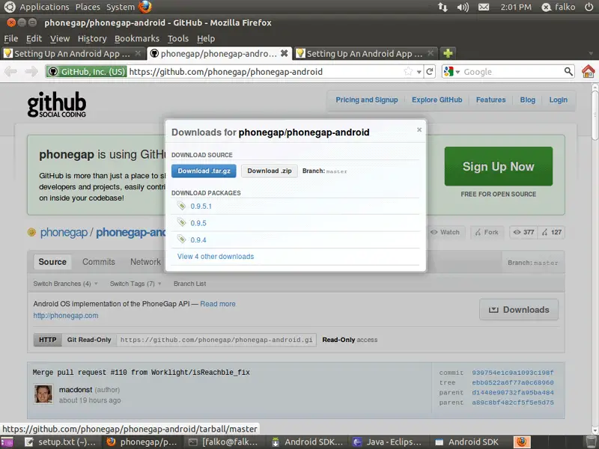The height and width of the screenshot is (449, 599).
Task: Select the HTTP clone URL toggle
Action: click(48, 340)
